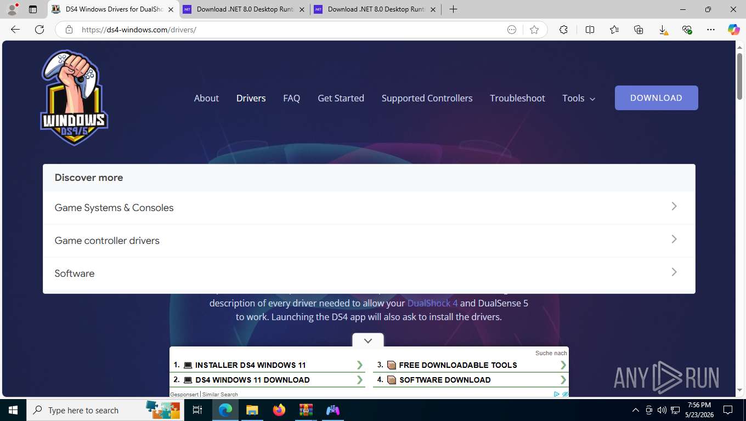Open the notification center icon

[x=728, y=410]
